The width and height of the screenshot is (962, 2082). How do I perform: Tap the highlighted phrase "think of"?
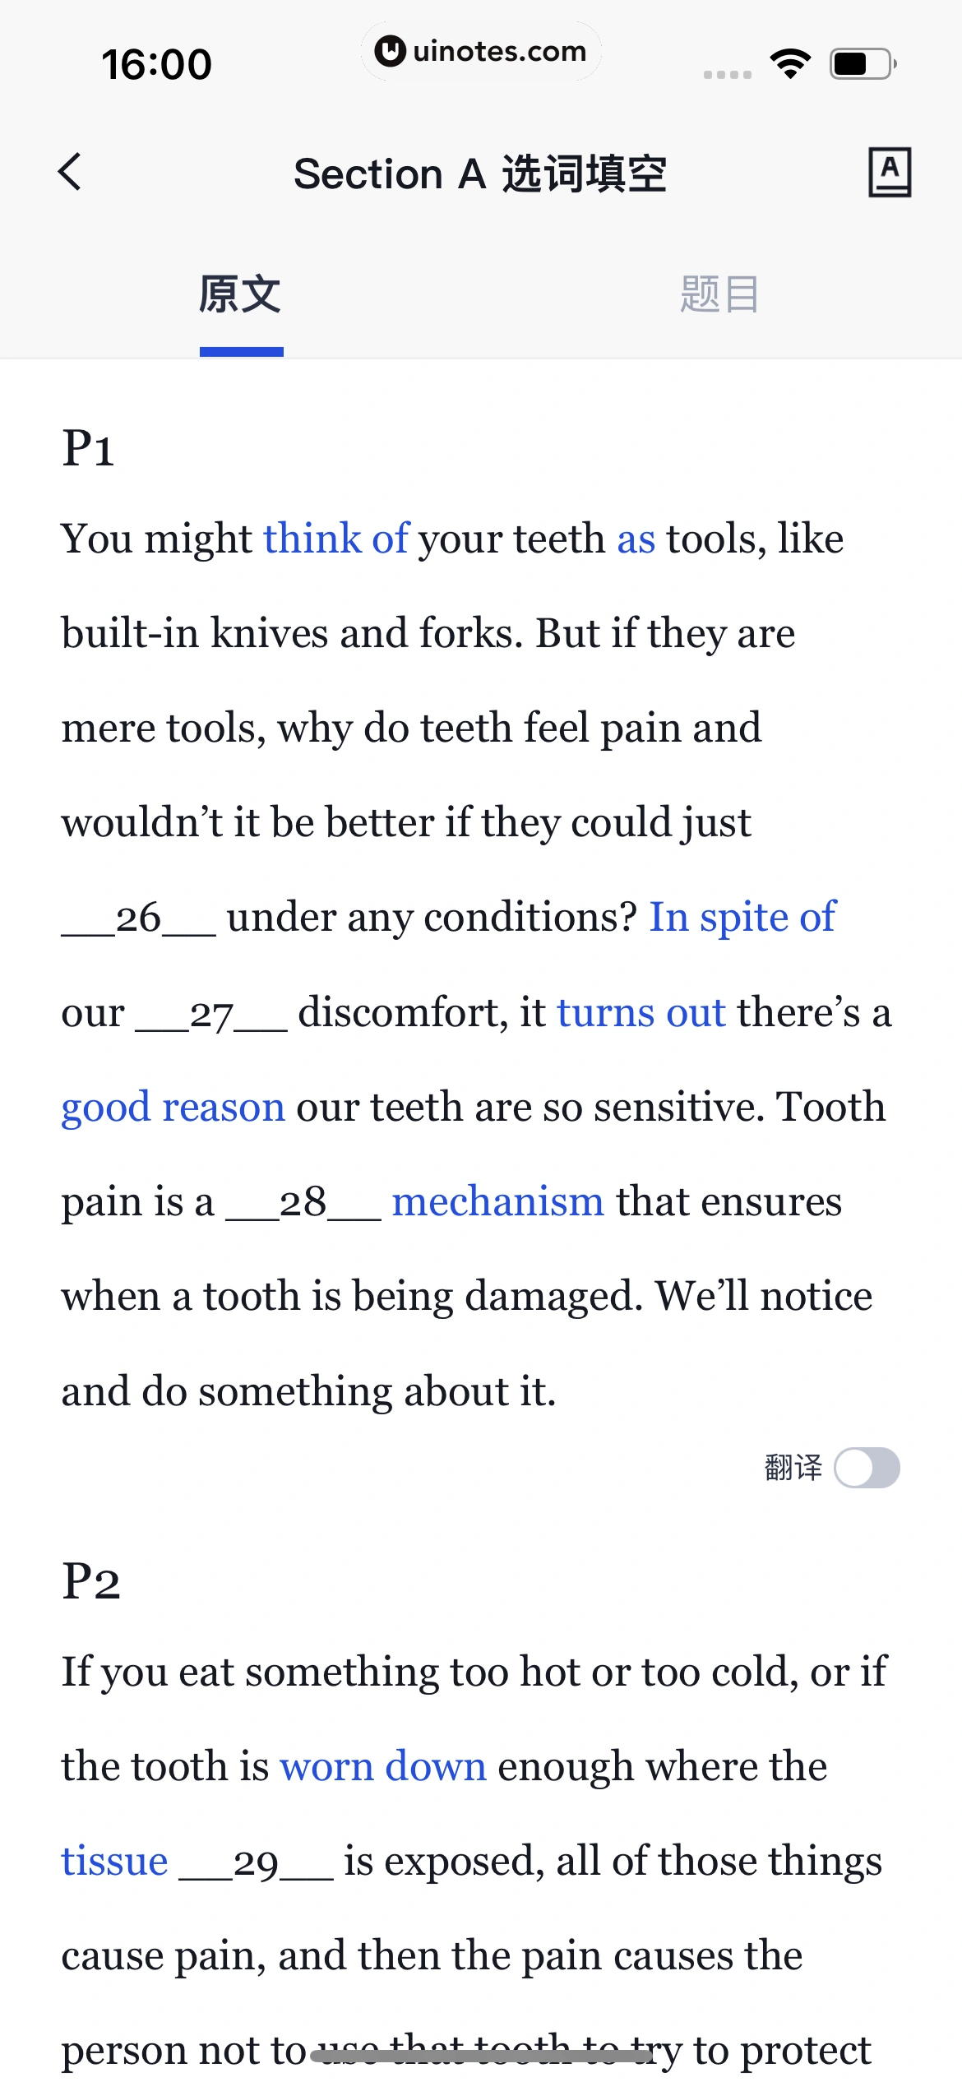pyautogui.click(x=336, y=539)
